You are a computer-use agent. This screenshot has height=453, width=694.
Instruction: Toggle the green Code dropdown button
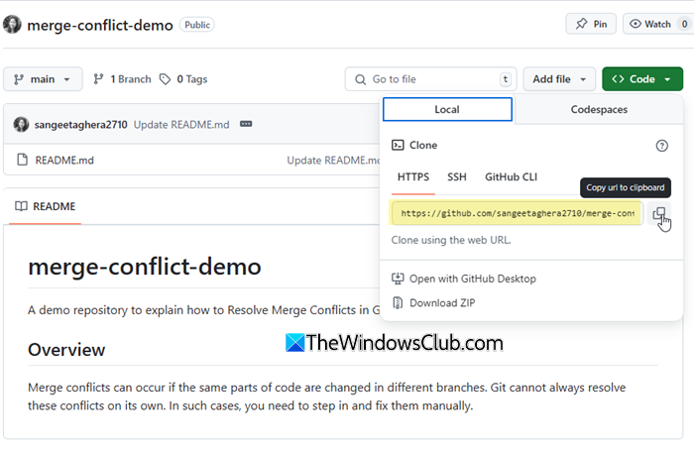pos(642,79)
